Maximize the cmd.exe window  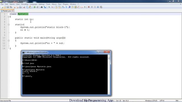point(102,52)
